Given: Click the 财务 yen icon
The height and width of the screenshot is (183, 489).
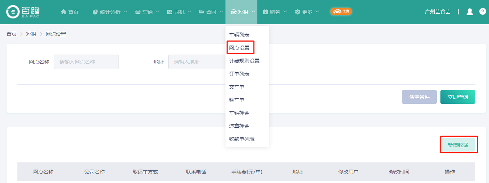Looking at the screenshot, I should (265, 12).
